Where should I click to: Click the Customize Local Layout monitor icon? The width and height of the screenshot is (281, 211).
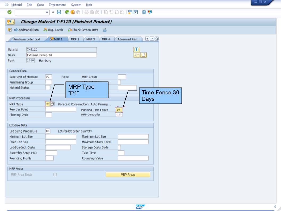[x=149, y=12]
